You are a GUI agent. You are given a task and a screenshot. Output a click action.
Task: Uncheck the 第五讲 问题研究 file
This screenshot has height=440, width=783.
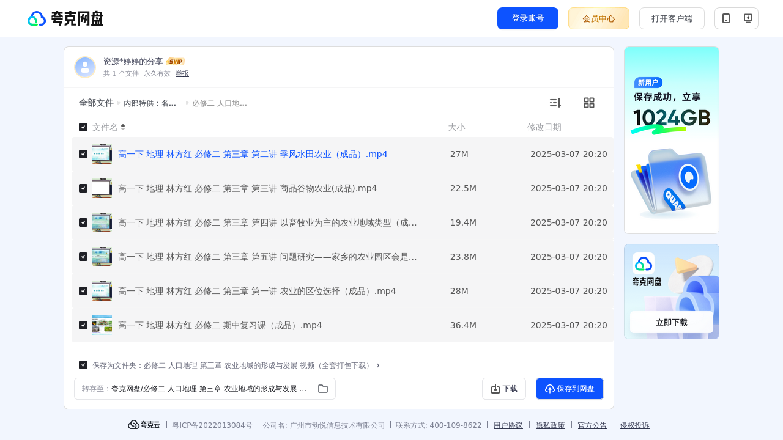click(83, 257)
